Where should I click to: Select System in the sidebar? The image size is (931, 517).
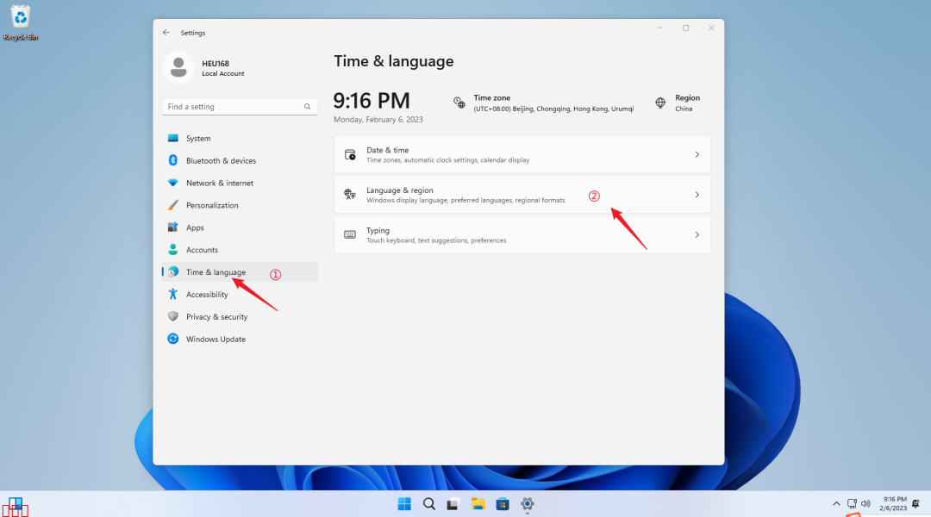pyautogui.click(x=240, y=139)
